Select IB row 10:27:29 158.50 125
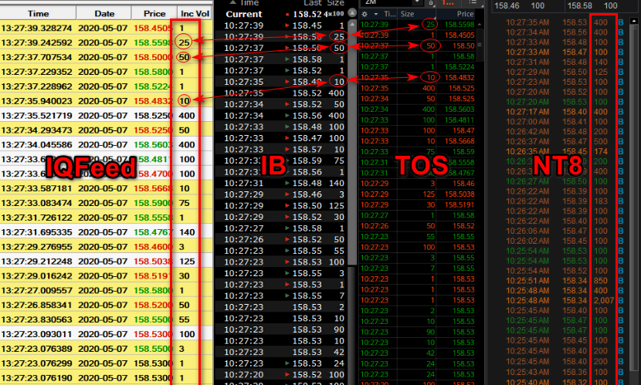641x385 pixels. pos(281,206)
